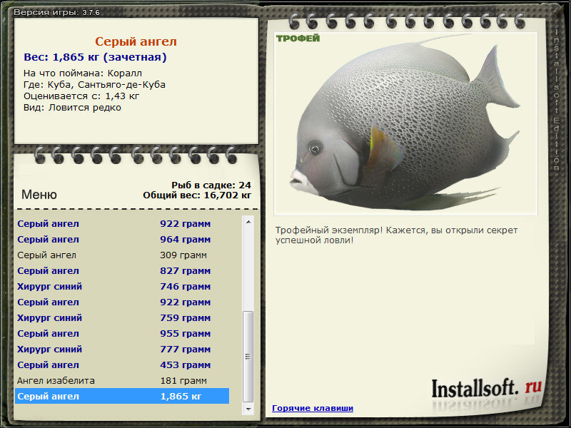Click the scrollbar down arrow in the fish list

click(248, 409)
